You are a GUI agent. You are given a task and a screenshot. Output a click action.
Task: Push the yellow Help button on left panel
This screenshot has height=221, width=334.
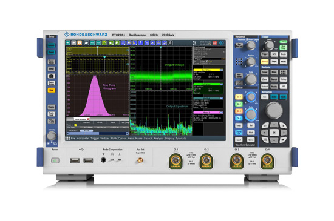coord(51,90)
